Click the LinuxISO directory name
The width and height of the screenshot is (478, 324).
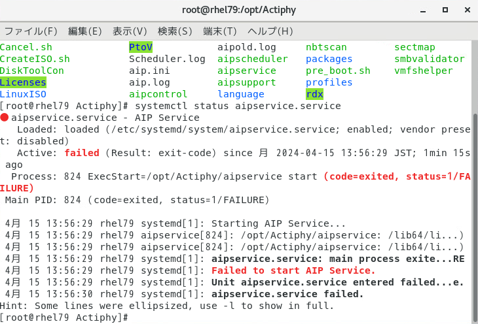pos(23,94)
